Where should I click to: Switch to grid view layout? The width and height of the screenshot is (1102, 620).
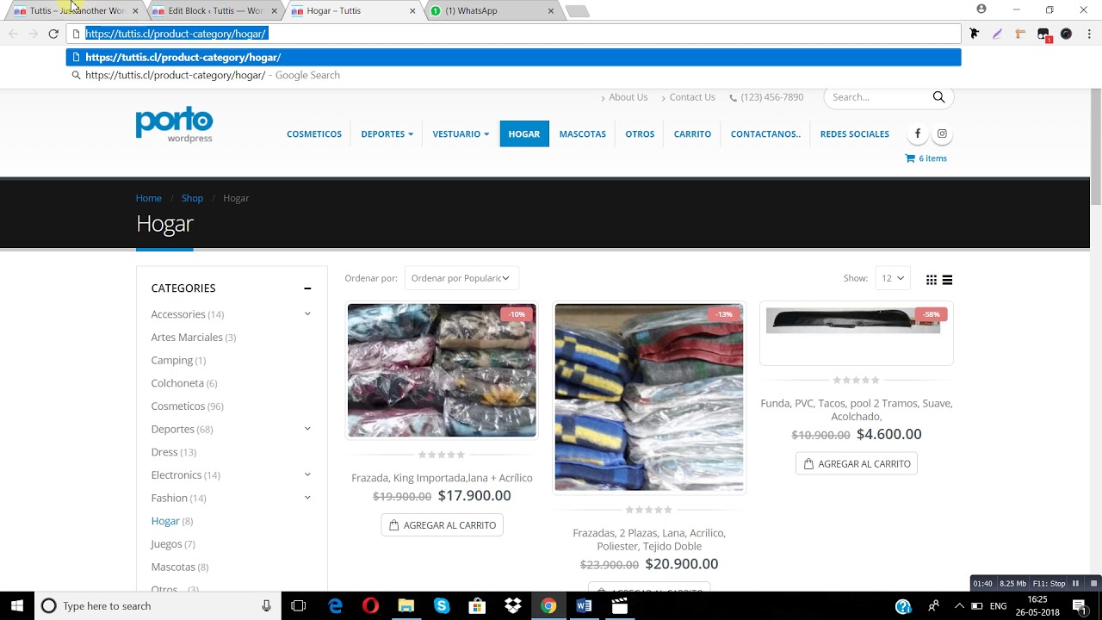[x=932, y=279]
